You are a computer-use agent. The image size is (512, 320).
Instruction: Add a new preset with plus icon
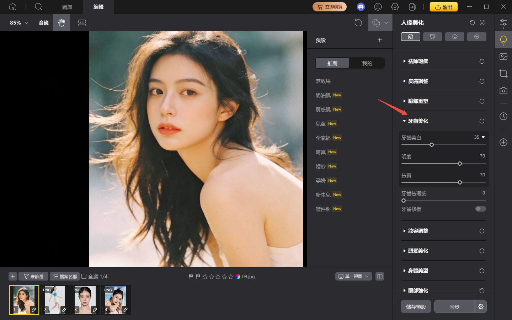pos(379,40)
